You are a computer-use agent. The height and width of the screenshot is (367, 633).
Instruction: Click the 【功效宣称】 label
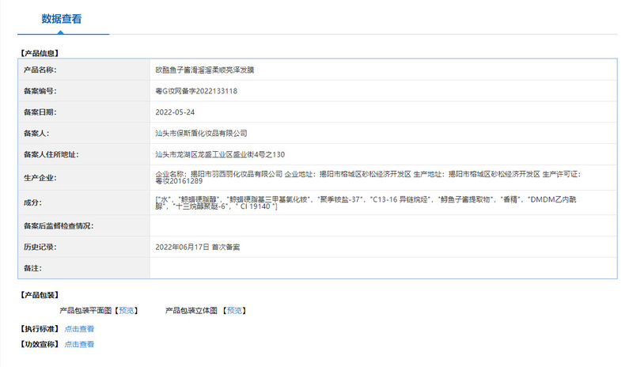[40, 344]
